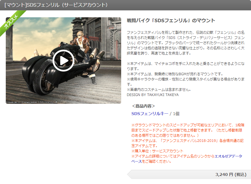The image size is (251, 184).
Task: Click the red ※購入単位：サービスアカウント note
Action: coord(157,151)
